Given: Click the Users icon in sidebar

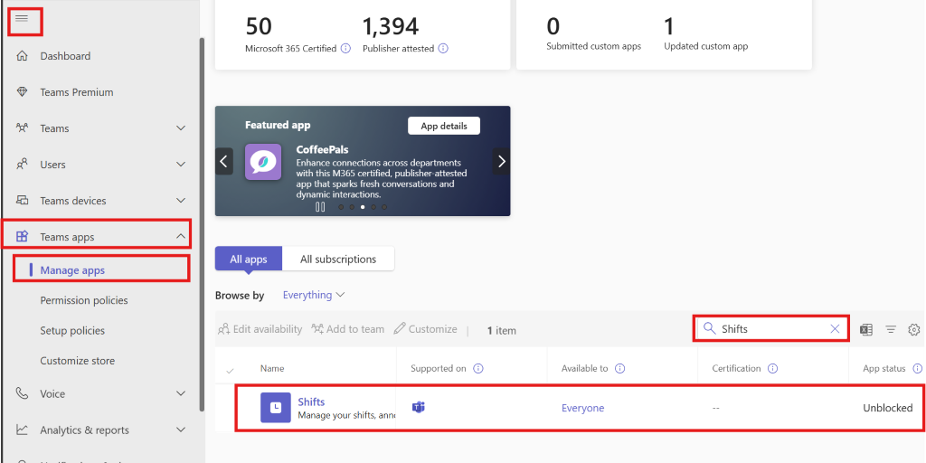Looking at the screenshot, I should 22,165.
